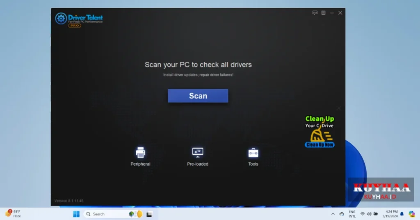420x220 pixels.
Task: Open the Pre-loaded drivers section
Action: point(198,157)
